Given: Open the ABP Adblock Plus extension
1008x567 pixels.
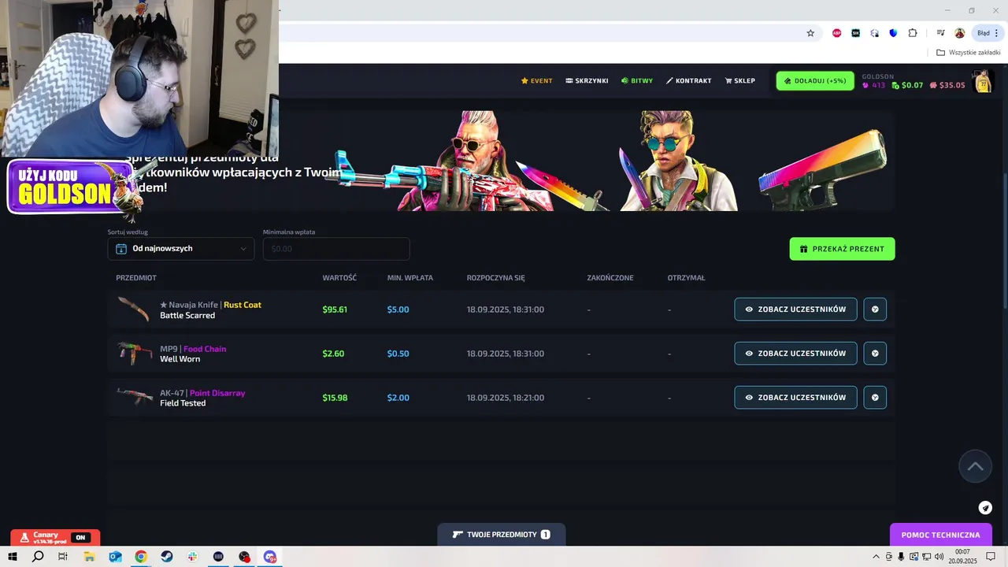Looking at the screenshot, I should point(837,33).
